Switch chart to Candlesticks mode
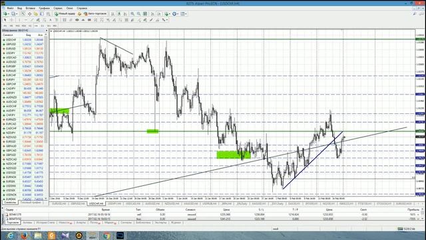 tap(120, 13)
